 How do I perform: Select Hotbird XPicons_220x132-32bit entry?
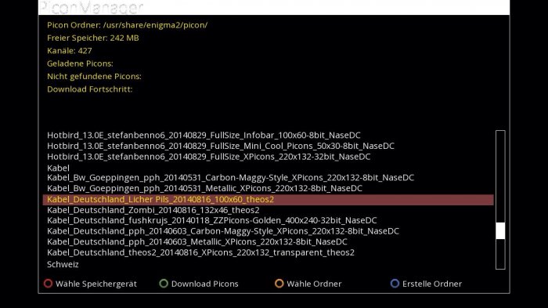tap(209, 157)
